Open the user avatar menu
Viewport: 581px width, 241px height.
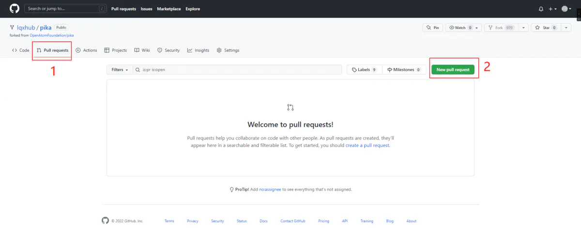(566, 9)
